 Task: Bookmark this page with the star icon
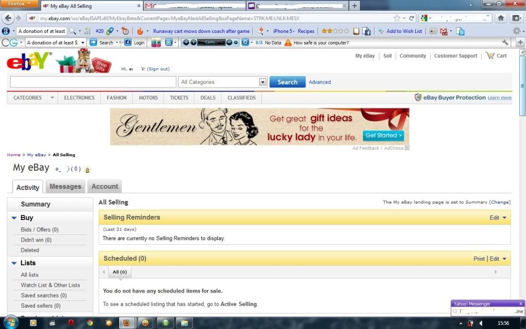click(397, 18)
